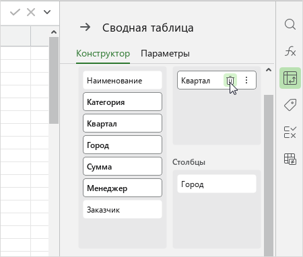Select the Менеджер field

[x=123, y=188]
